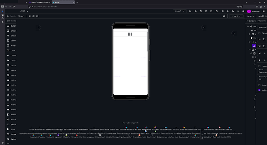The height and width of the screenshot is (145, 267).
Task: Open the Pixel 3 device dropdown
Action: tap(236, 16)
